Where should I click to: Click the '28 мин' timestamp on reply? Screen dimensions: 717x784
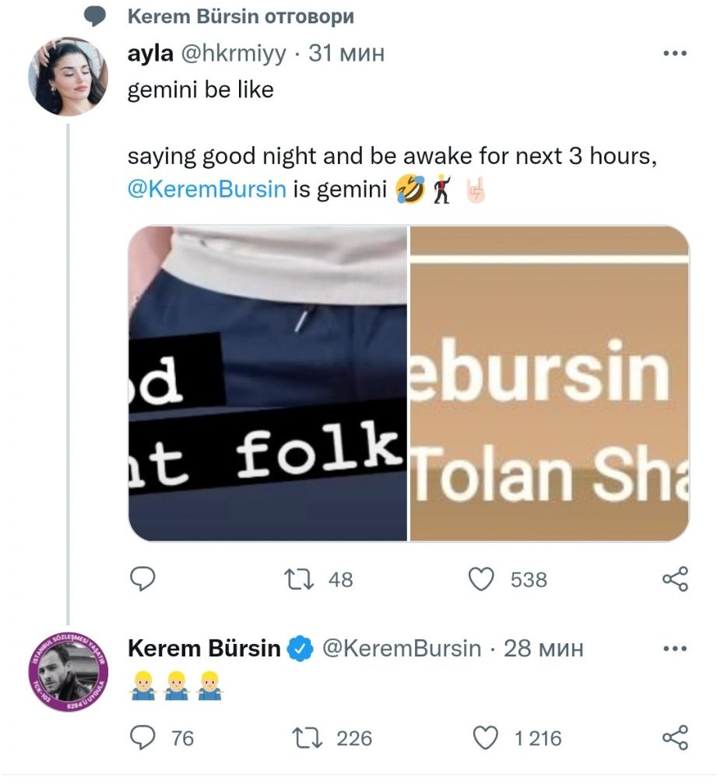coord(543,648)
